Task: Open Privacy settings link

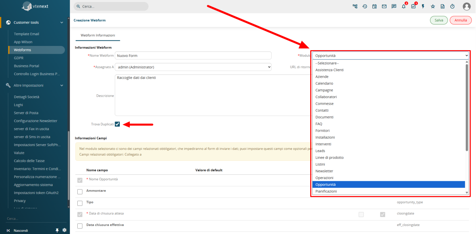Action: point(20,201)
